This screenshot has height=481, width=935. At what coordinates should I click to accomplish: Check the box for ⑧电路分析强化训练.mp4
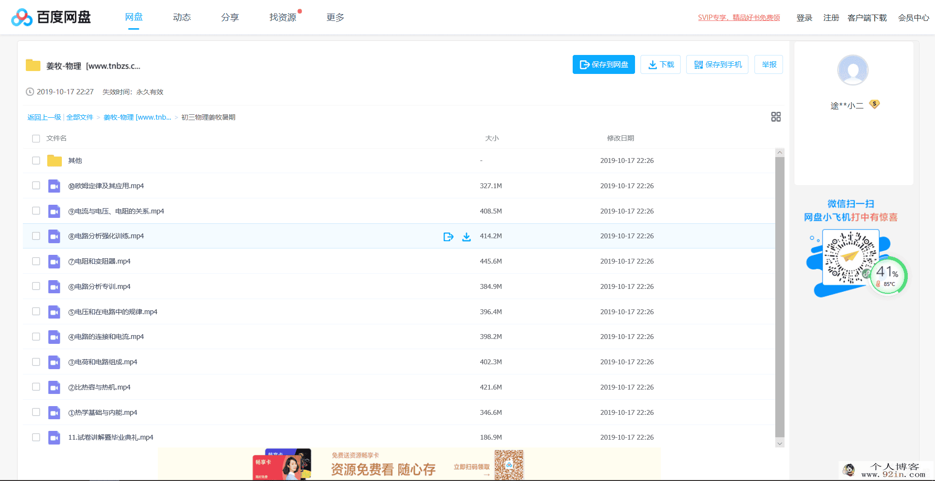coord(36,236)
